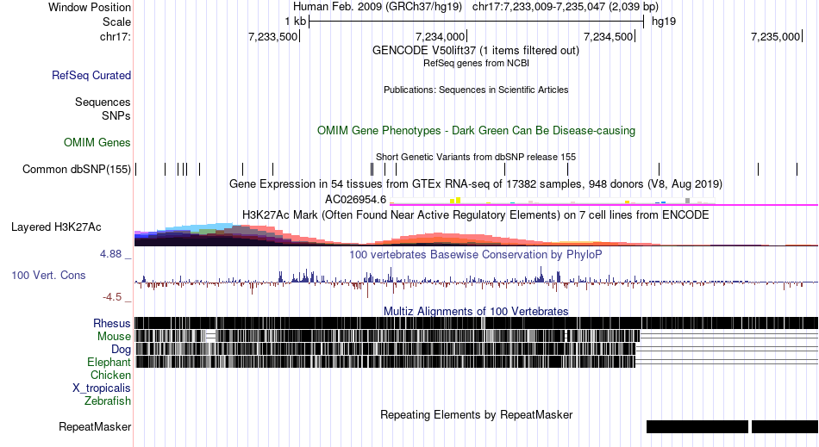
Task: Click the 100 vertebrates Basewise Conservation title
Action: tap(476, 255)
